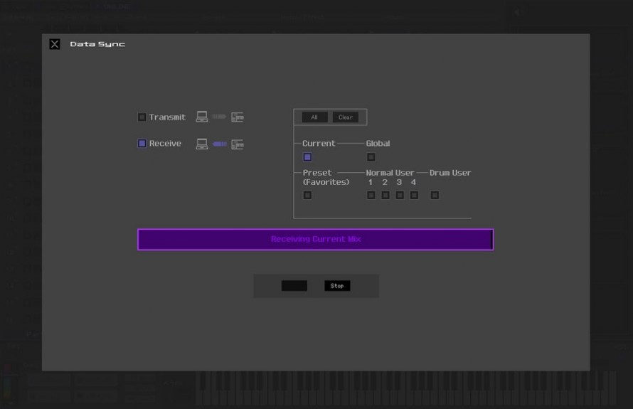Tick the Normal User 1 checkbox
This screenshot has width=633, height=409.
click(x=371, y=196)
